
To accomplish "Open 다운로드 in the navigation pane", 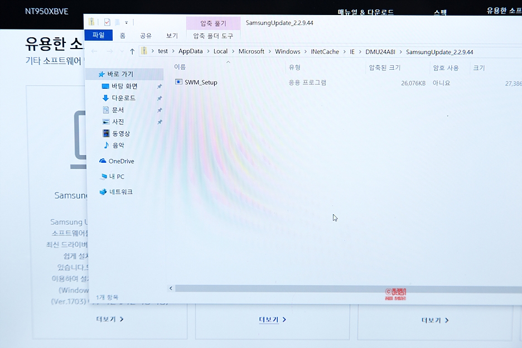I will click(x=123, y=98).
